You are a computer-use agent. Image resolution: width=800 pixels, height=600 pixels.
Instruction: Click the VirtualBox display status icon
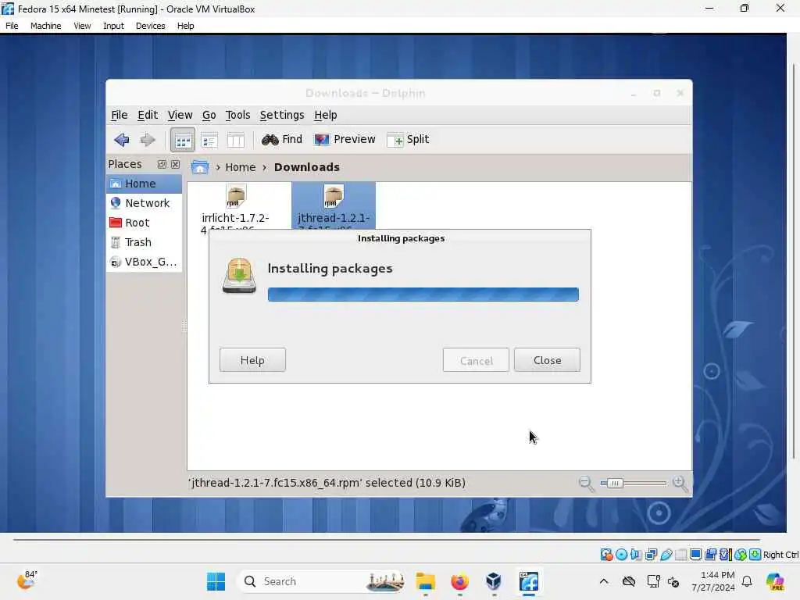(695, 555)
